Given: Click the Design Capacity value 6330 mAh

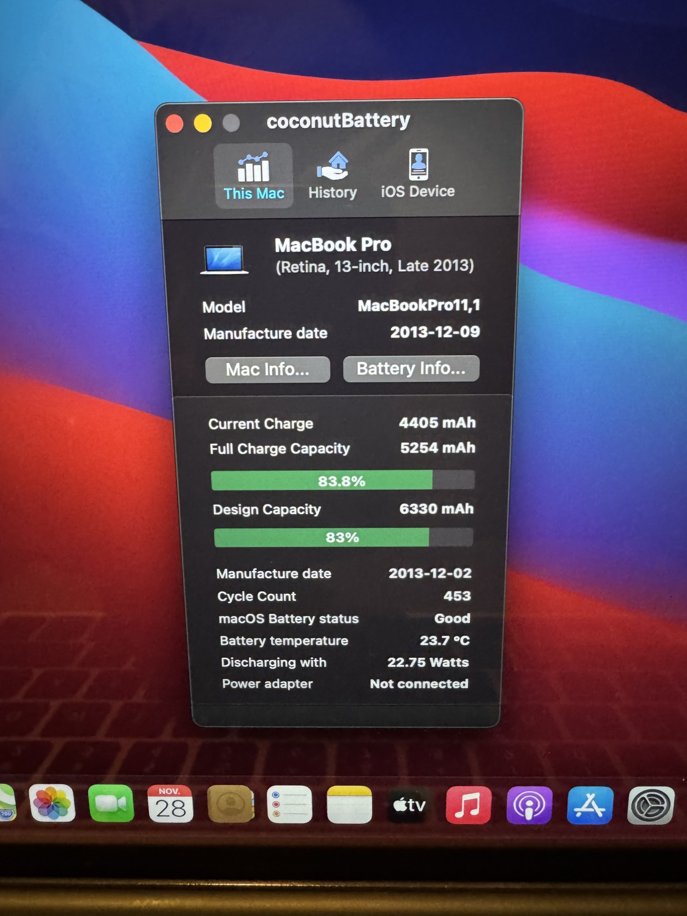Looking at the screenshot, I should (437, 509).
